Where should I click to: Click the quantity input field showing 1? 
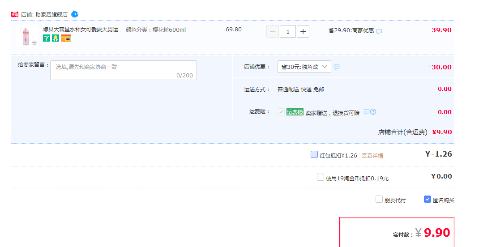288,31
